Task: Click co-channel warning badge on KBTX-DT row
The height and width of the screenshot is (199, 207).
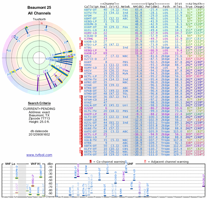Action: click(82, 146)
